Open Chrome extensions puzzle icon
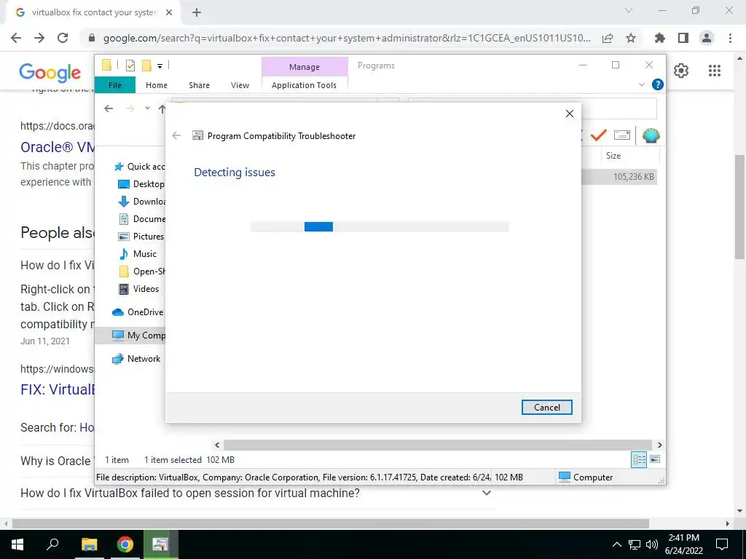The height and width of the screenshot is (559, 746). pos(660,38)
